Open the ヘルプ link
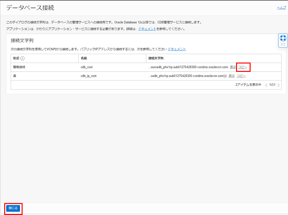Screen dimensions: 288x215 tap(281, 8)
